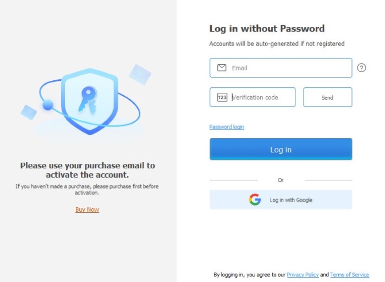Screen dimensions: 385x282
Task: Follow the Buy Now link
Action: pos(87,209)
